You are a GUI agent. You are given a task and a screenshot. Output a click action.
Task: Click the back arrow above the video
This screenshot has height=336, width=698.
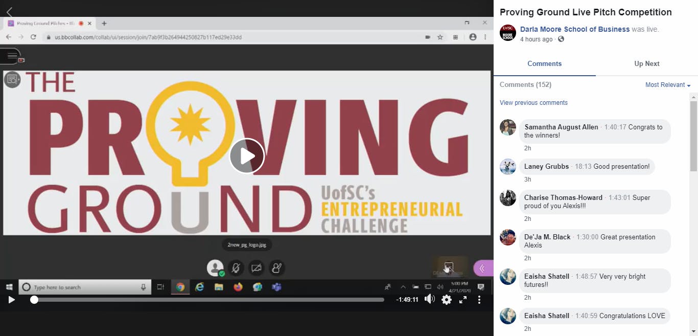click(9, 11)
